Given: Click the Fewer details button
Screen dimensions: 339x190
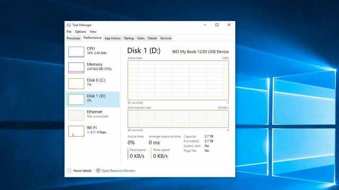Looking at the screenshot, I should pyautogui.click(x=79, y=170).
